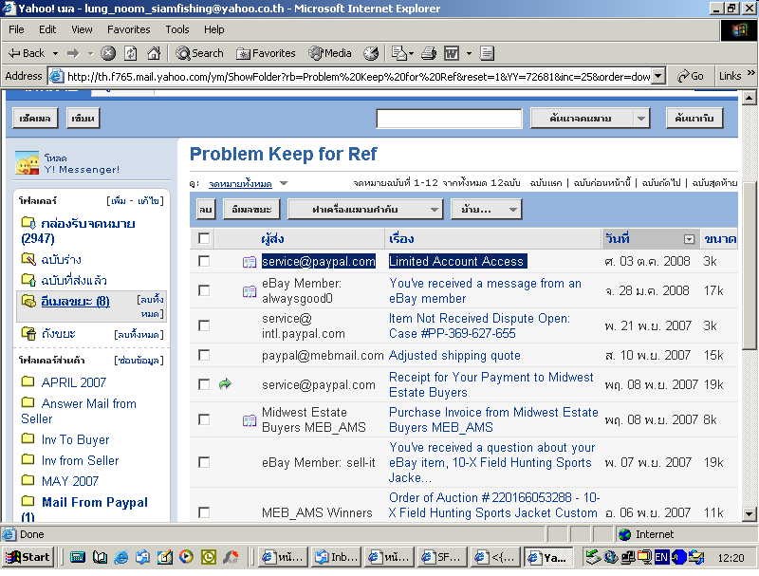The width and height of the screenshot is (759, 576).
Task: Tick checkbox for MEB_AMS Winners order email
Action: pyautogui.click(x=204, y=512)
